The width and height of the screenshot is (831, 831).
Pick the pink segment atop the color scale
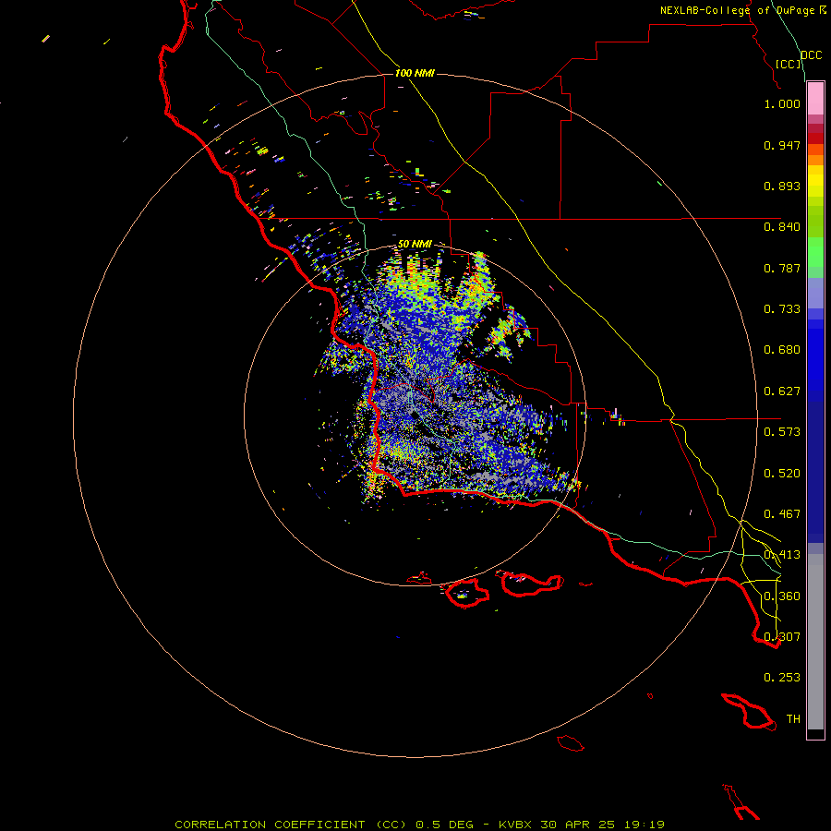[x=815, y=99]
